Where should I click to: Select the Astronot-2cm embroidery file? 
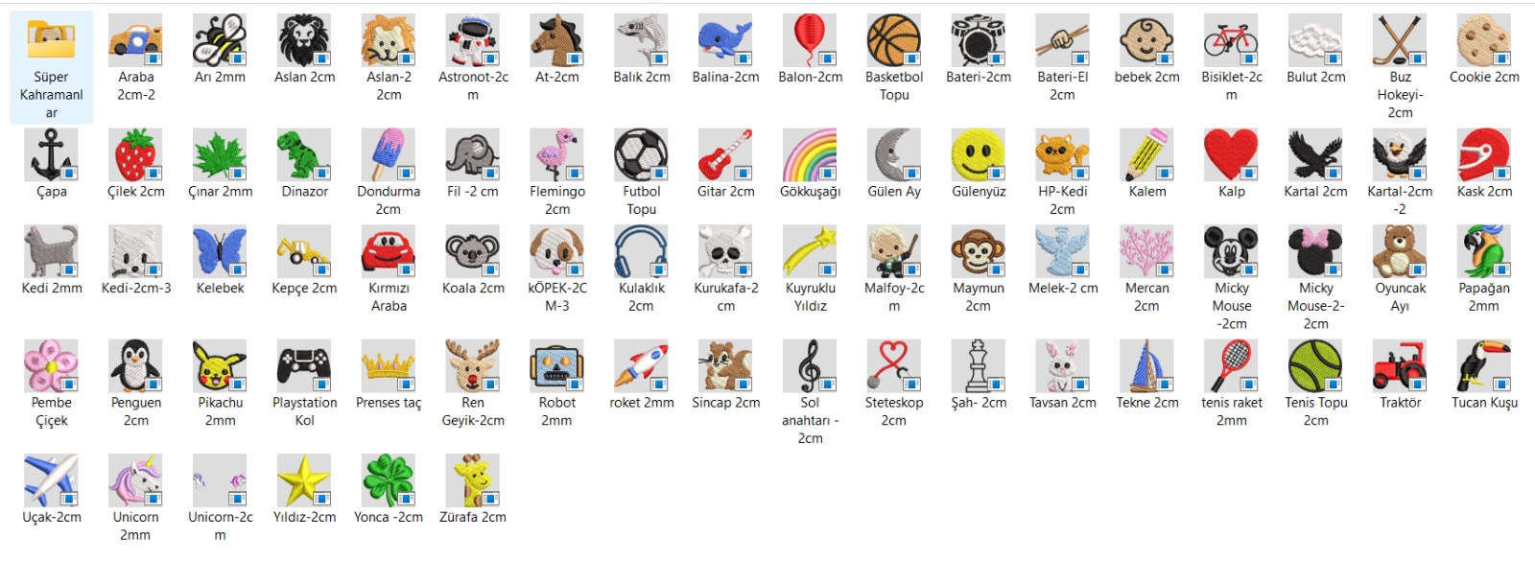pos(473,41)
